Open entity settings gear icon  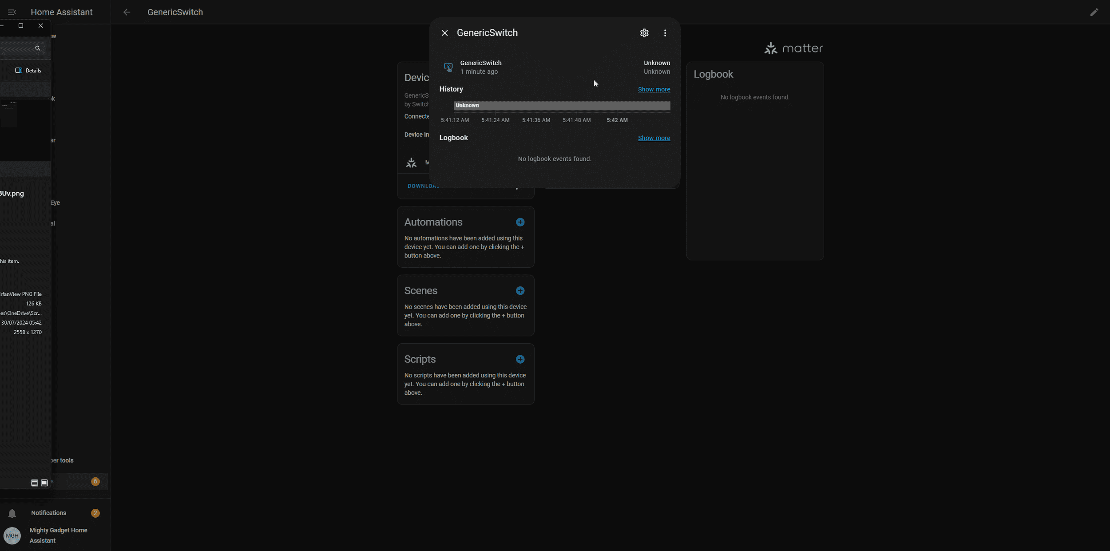tap(644, 33)
